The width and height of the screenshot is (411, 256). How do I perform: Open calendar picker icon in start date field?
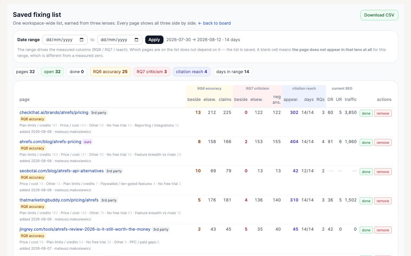(82, 40)
